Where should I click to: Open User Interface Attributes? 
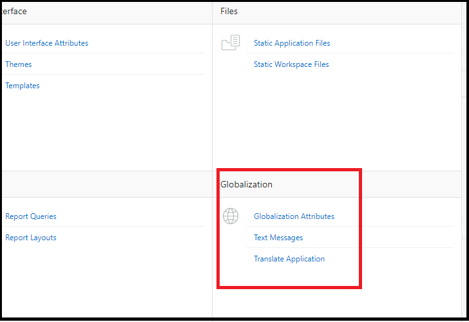point(47,43)
